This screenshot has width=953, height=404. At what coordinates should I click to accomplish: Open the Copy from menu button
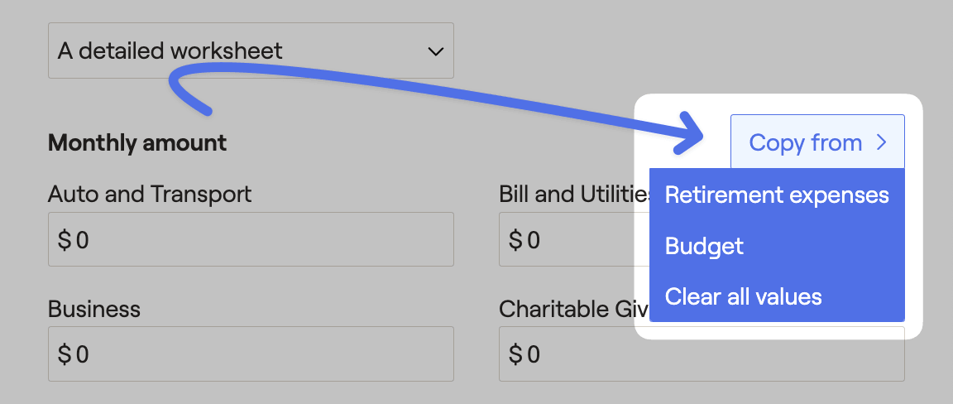coord(817,142)
